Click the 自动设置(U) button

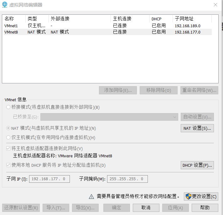[197, 117]
